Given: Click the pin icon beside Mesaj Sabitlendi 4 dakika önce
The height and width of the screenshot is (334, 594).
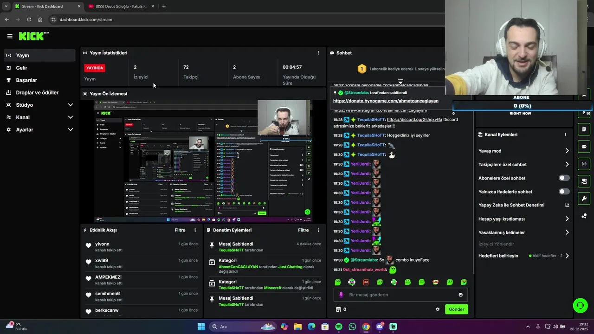Looking at the screenshot, I should (x=212, y=245).
